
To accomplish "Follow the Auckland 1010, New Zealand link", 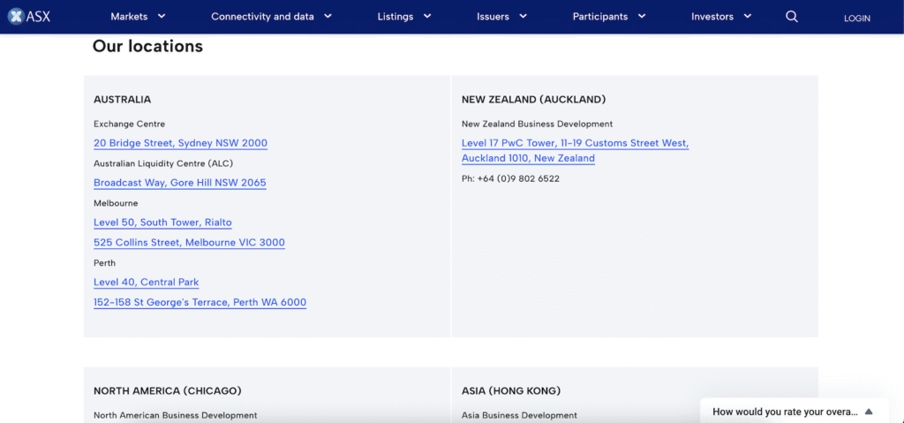I will click(528, 158).
